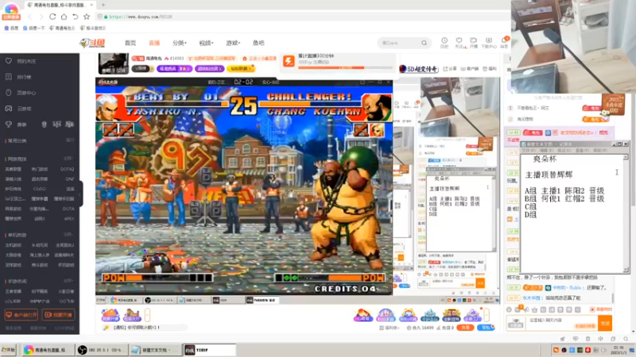Open the 文件 menu in the Notepad window
Image resolution: width=636 pixels, height=357 pixels.
pyautogui.click(x=528, y=150)
